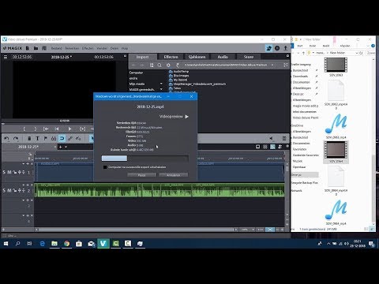Viewport: 379px width, 284px height.
Task: Open the Audio tab in media pool
Action: point(223,57)
